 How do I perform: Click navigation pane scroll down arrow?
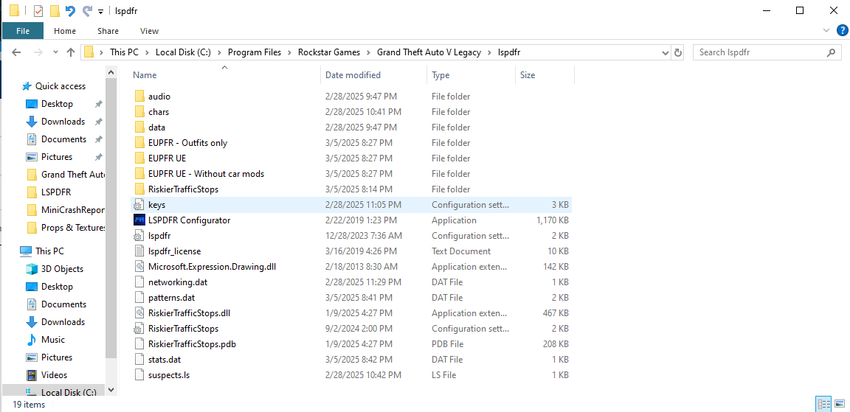pyautogui.click(x=111, y=390)
